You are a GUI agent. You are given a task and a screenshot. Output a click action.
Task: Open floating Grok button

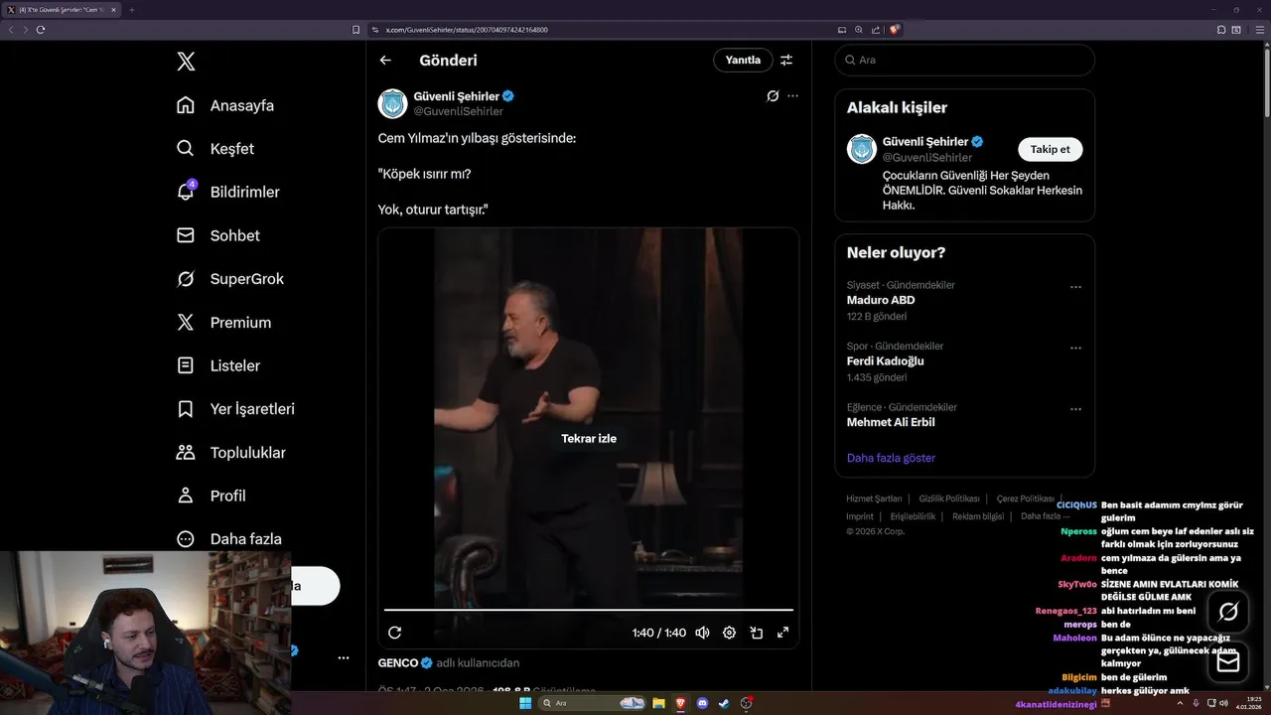click(1228, 611)
